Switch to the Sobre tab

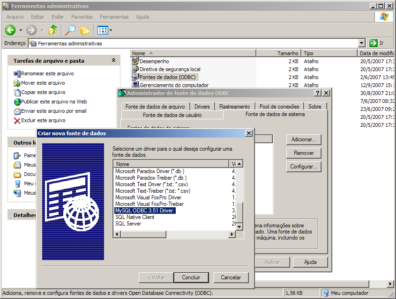(x=314, y=106)
